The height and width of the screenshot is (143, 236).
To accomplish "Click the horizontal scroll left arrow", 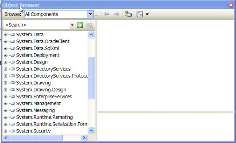I will click(6, 138).
